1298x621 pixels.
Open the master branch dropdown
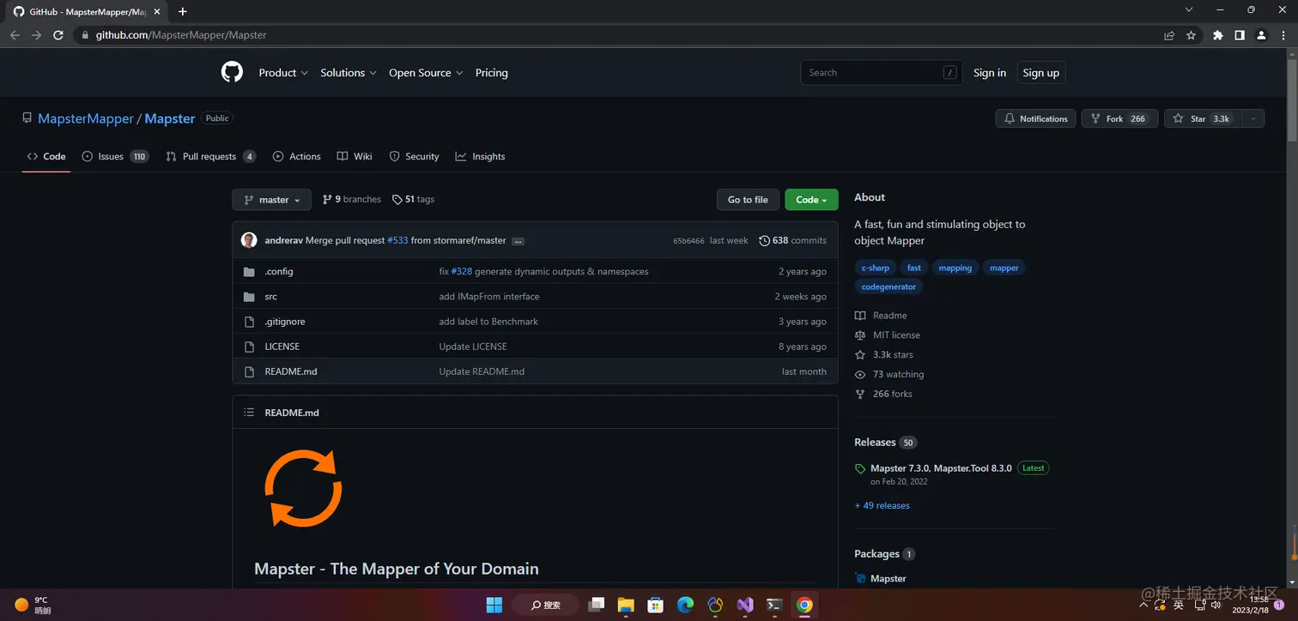point(271,200)
